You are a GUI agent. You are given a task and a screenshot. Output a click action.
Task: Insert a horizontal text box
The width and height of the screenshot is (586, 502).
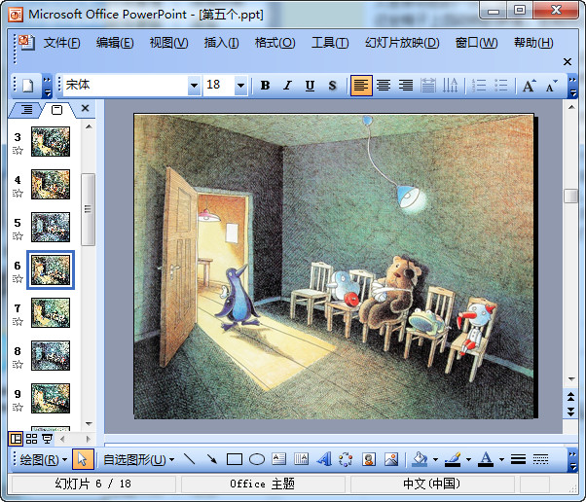[x=278, y=459]
